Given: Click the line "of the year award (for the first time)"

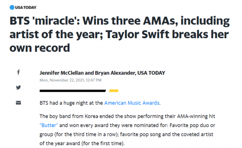Looking at the screenshot, I should click(82, 144).
